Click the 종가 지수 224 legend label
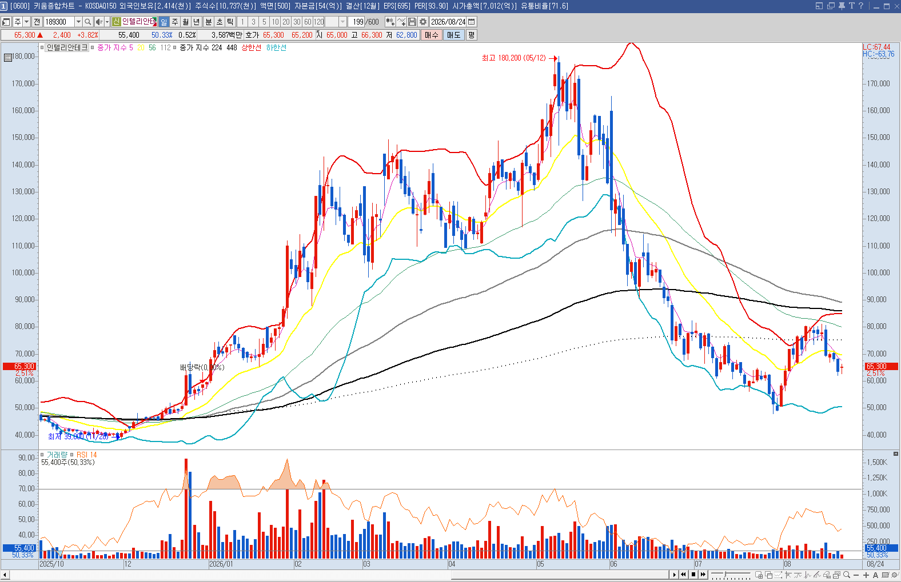 (201, 47)
